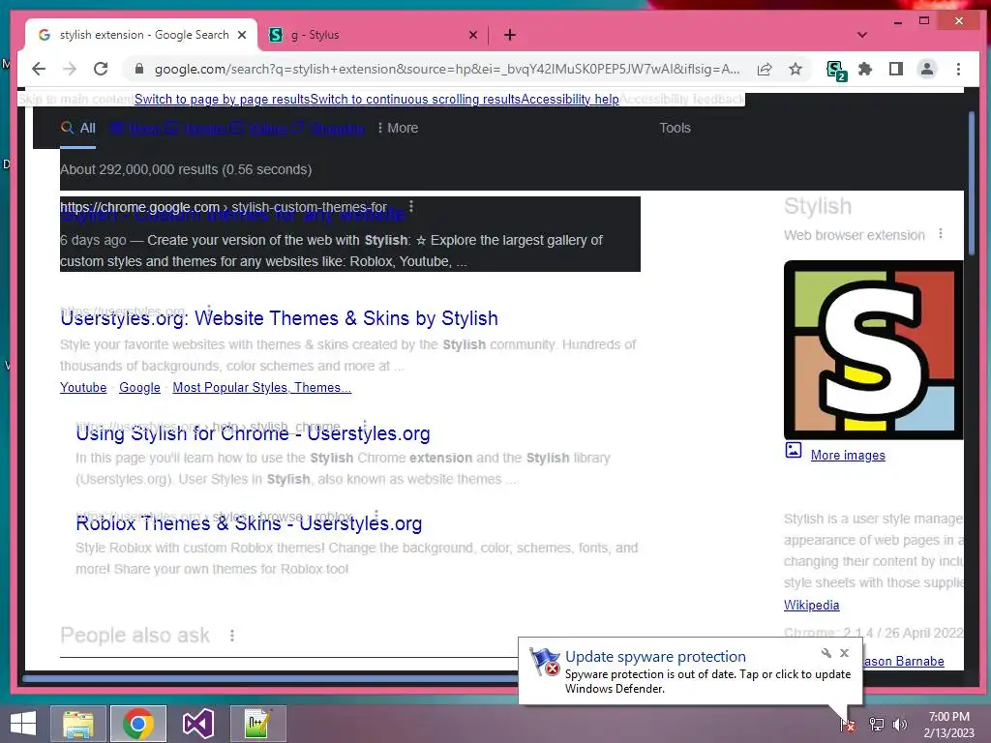Open the taskbar clock showing 7:00 PM

949,725
